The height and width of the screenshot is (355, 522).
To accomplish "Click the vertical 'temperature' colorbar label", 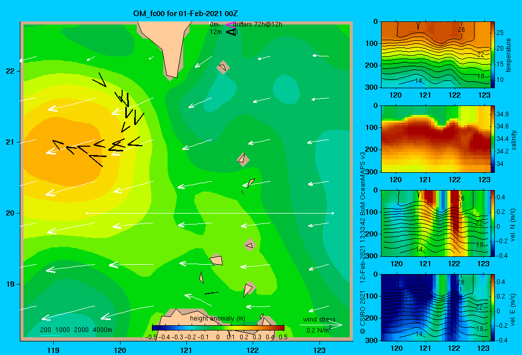I will [x=508, y=55].
